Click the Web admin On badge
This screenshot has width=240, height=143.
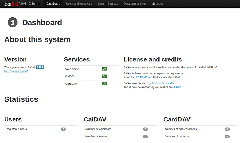pyautogui.click(x=104, y=69)
